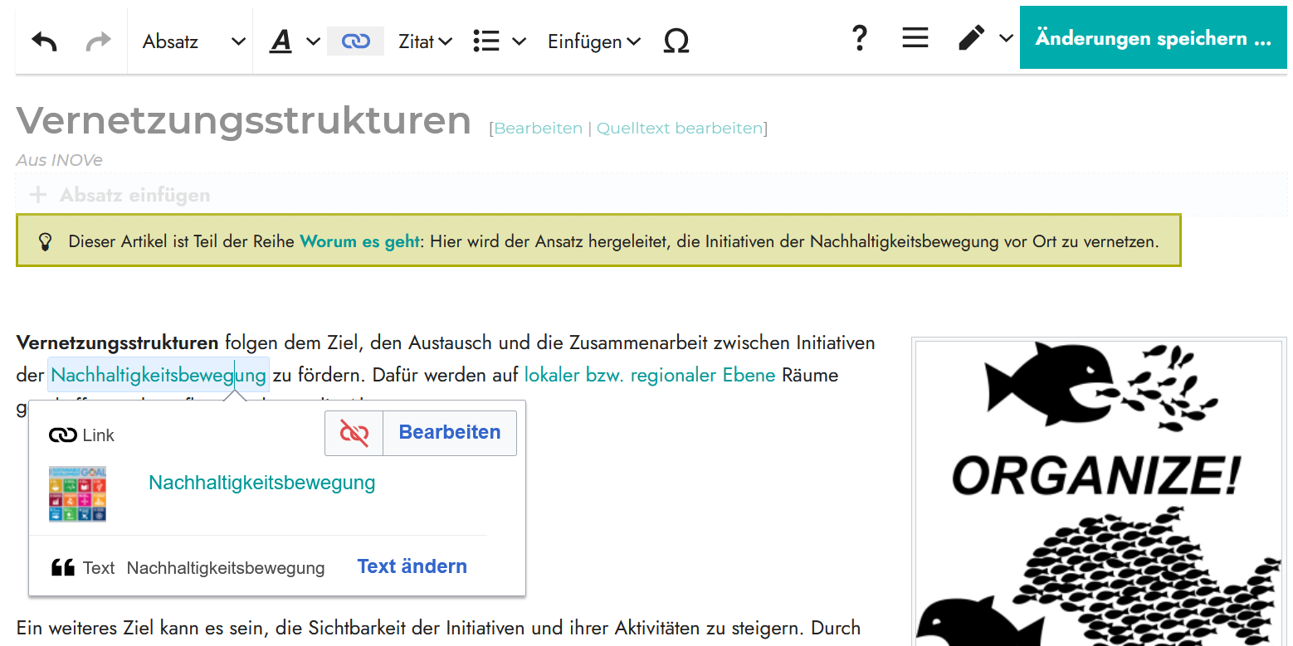Click Bearbeiten button in link popup
1293x646 pixels.
pos(450,433)
